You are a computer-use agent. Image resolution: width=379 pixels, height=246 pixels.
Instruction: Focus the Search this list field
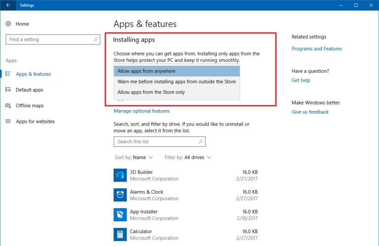tap(159, 142)
